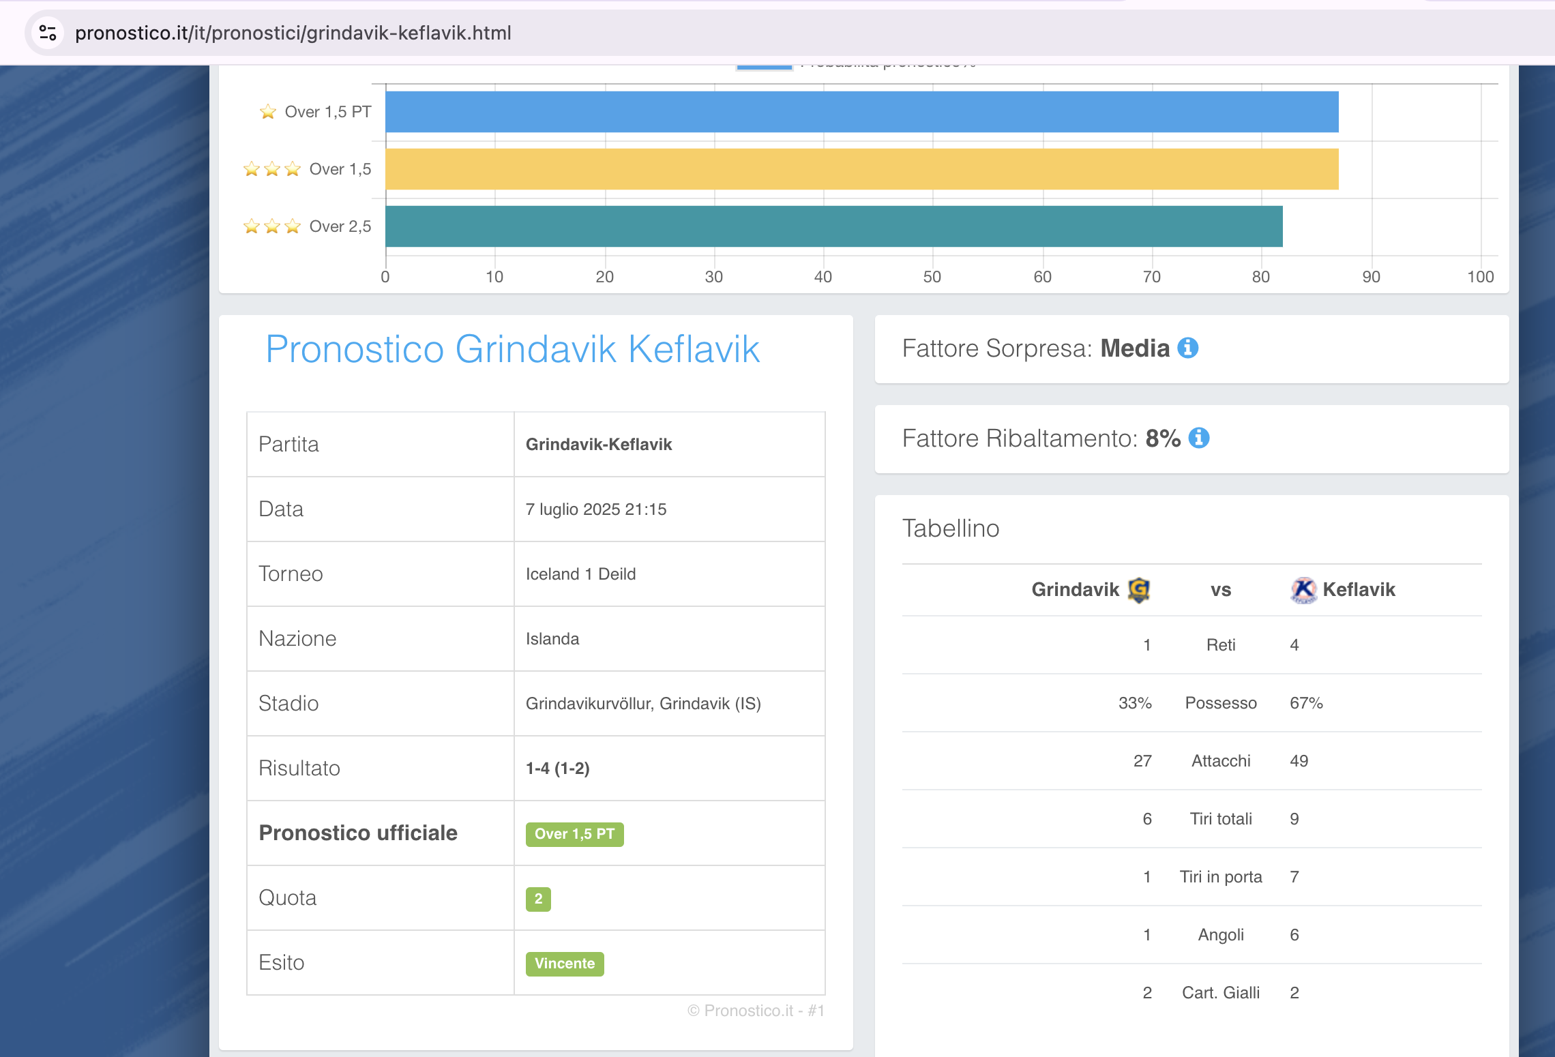The image size is (1555, 1057).
Task: Click the URL in the address bar
Action: [x=293, y=33]
